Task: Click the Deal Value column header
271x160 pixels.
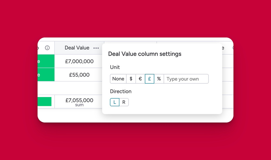Action: click(x=77, y=48)
